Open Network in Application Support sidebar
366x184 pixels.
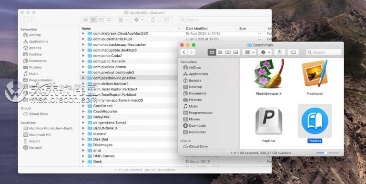click(33, 148)
